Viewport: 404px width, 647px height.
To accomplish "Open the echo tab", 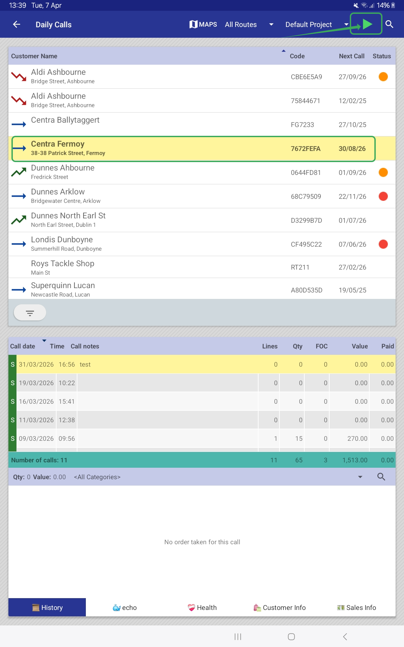I will [x=125, y=607].
